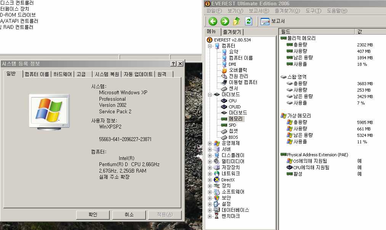Open the 보고서(R) menu

(259, 11)
